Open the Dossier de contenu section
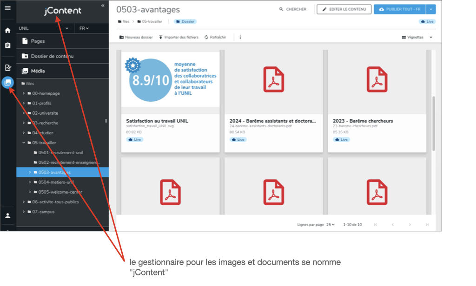This screenshot has height=286, width=476. (52, 56)
